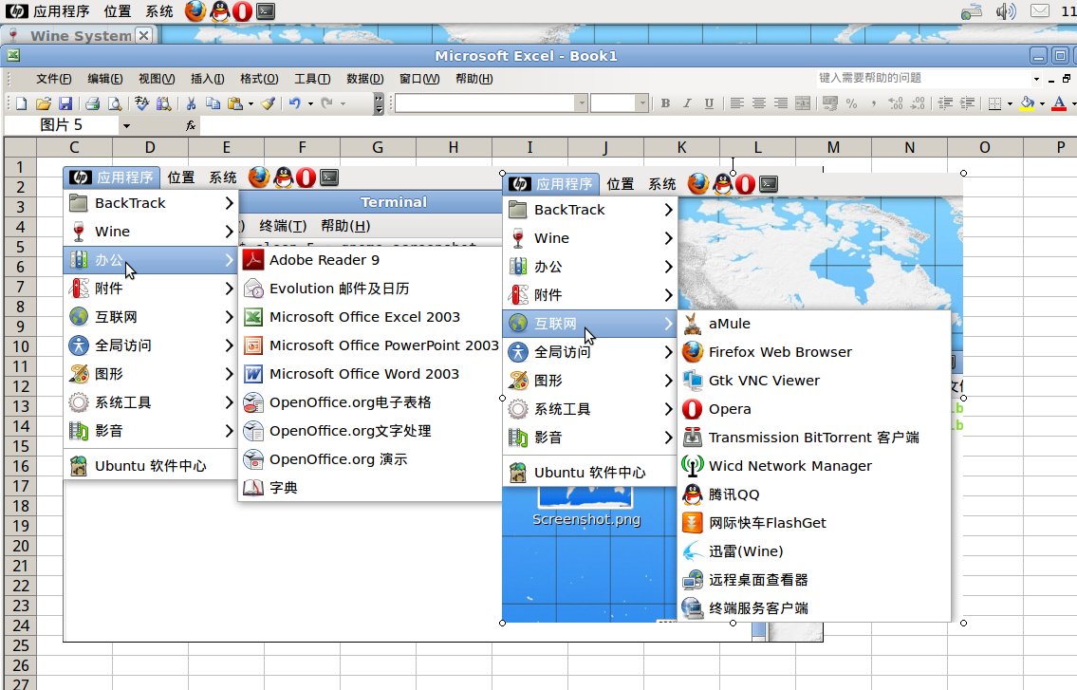The image size is (1077, 690).
Task: Apply the red Font Color A
Action: tap(1059, 103)
